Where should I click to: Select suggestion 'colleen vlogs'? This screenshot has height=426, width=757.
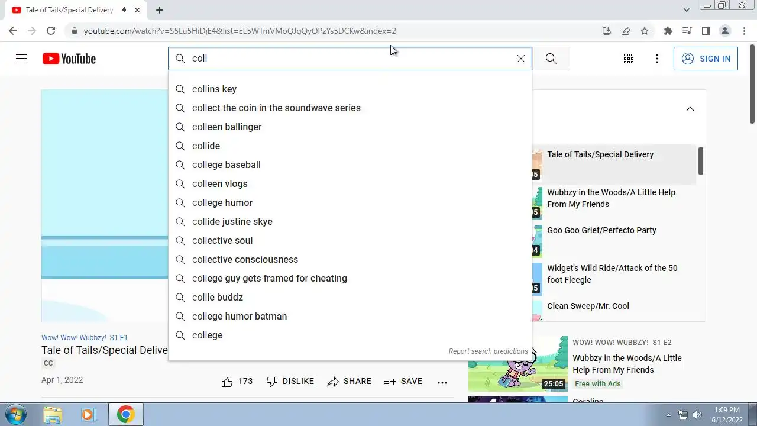click(x=350, y=183)
